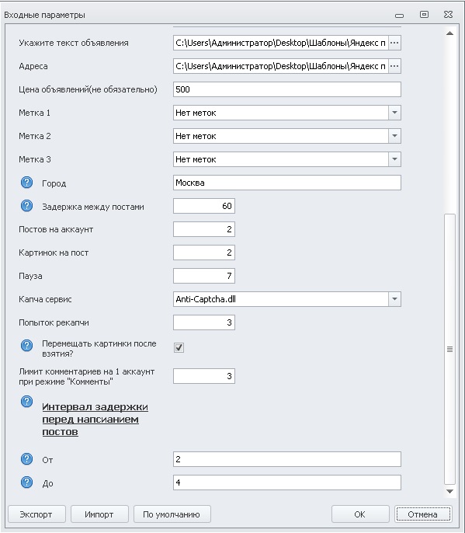Click the Город field containing Москва
The height and width of the screenshot is (533, 465).
[287, 183]
